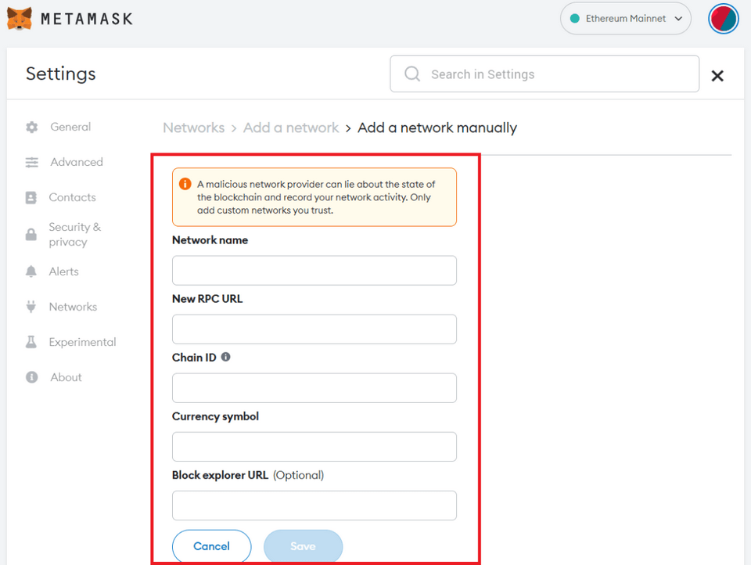The height and width of the screenshot is (565, 751).
Task: Open the Security & privacy settings tab
Action: pyautogui.click(x=74, y=235)
